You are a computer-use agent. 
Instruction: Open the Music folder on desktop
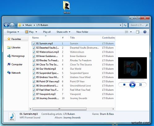coord(67,7)
